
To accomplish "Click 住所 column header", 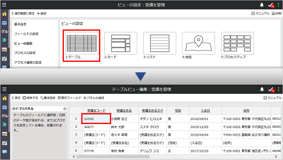I will tap(246, 111).
